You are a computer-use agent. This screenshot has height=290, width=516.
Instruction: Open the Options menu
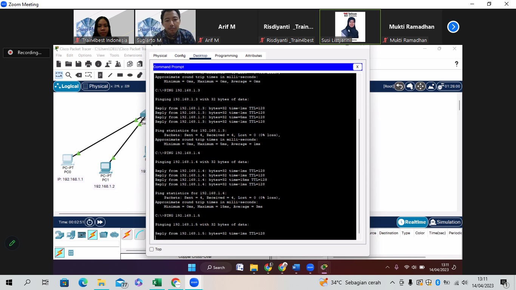pyautogui.click(x=85, y=56)
